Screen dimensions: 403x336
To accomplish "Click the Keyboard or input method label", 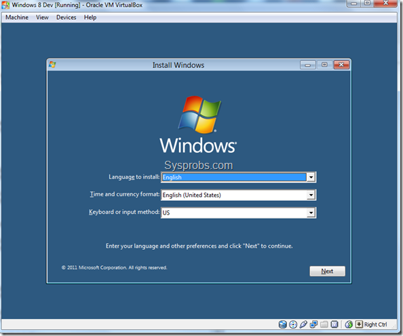I will [x=124, y=212].
